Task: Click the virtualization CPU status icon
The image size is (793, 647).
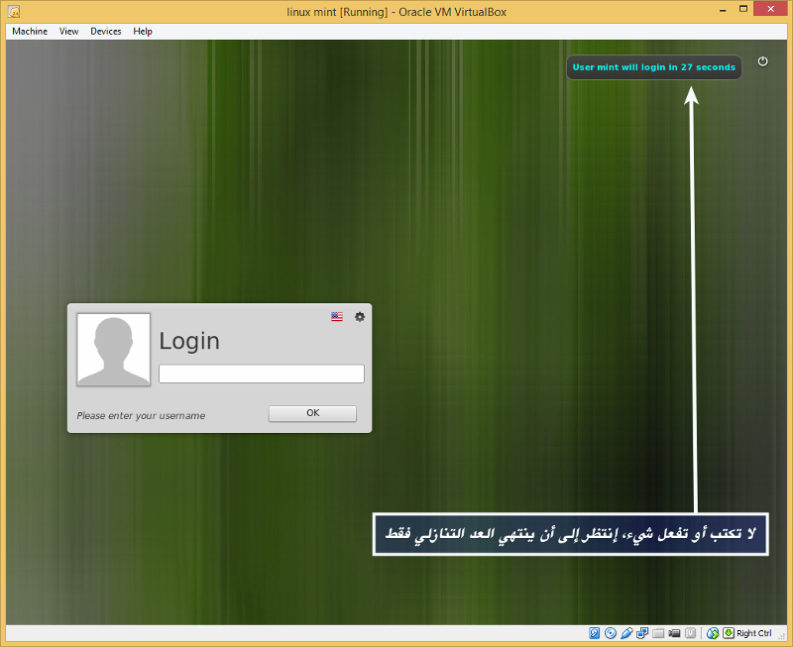Action: (690, 633)
